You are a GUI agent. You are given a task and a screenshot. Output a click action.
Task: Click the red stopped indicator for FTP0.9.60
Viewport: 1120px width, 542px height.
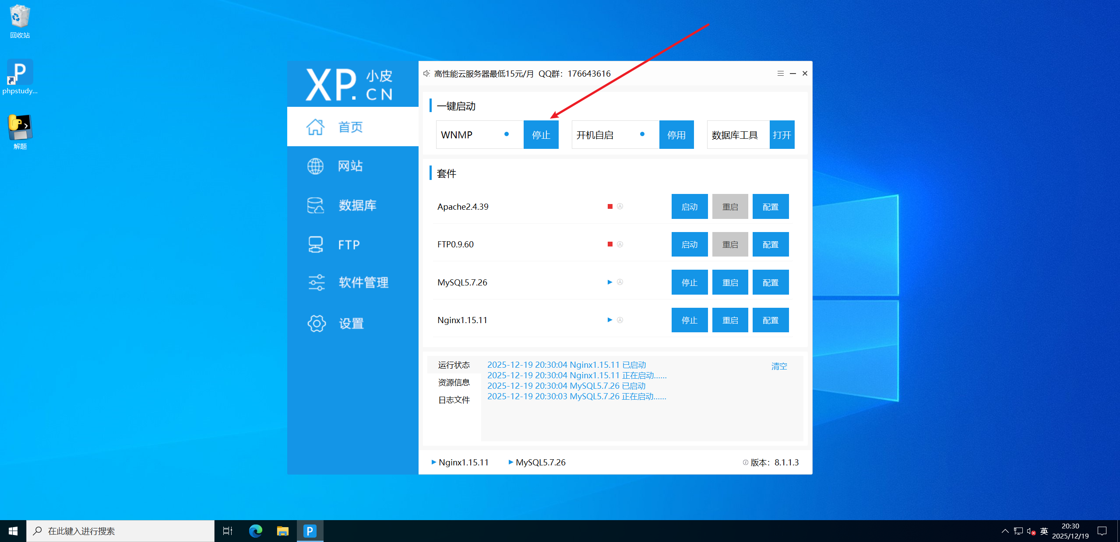610,244
